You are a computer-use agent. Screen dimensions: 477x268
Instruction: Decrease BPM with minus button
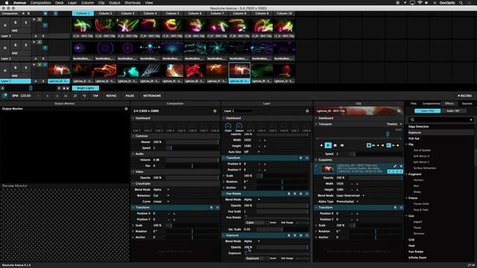coord(38,96)
